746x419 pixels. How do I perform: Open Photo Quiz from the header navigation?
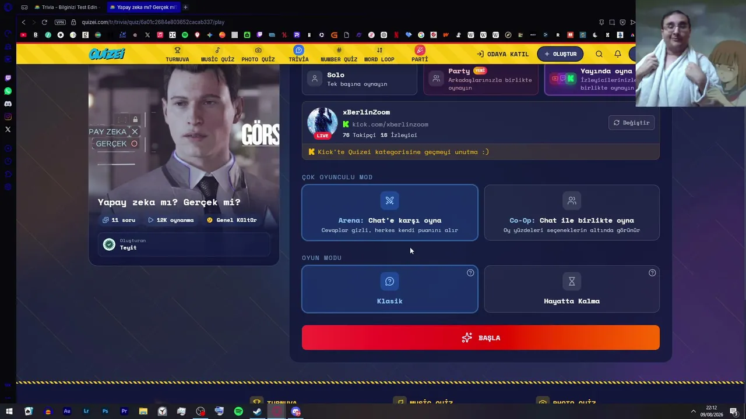(258, 54)
